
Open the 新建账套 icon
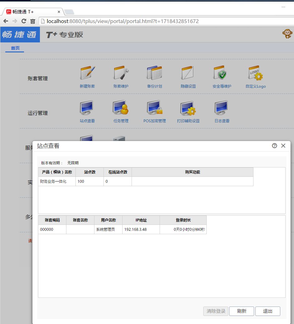87,73
